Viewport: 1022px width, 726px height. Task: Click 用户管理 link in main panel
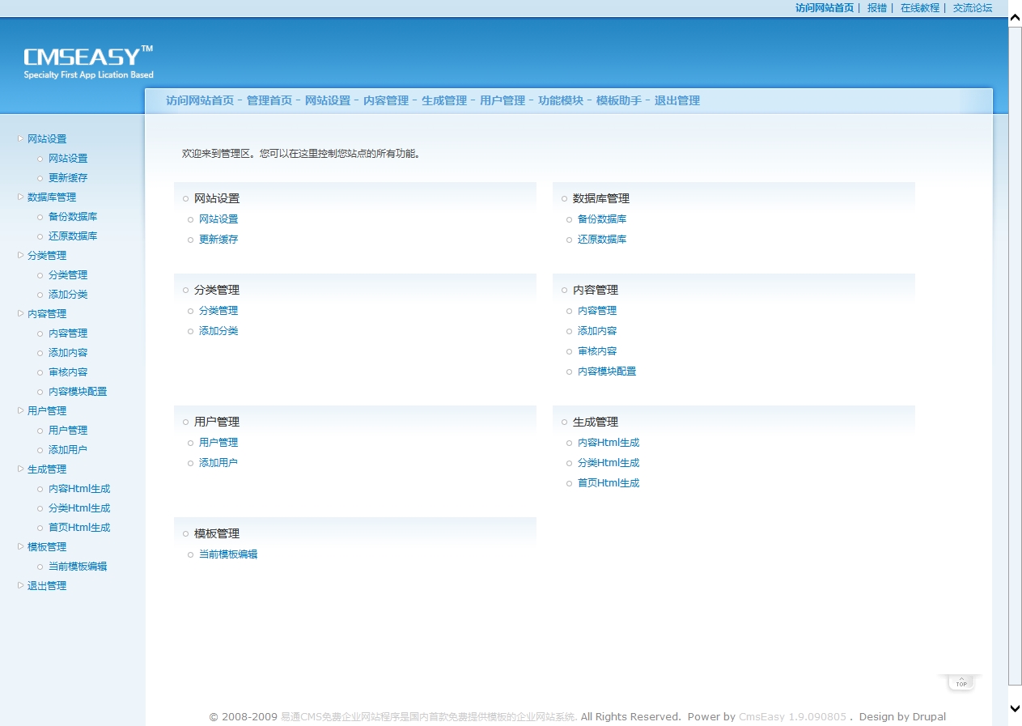pyautogui.click(x=218, y=442)
